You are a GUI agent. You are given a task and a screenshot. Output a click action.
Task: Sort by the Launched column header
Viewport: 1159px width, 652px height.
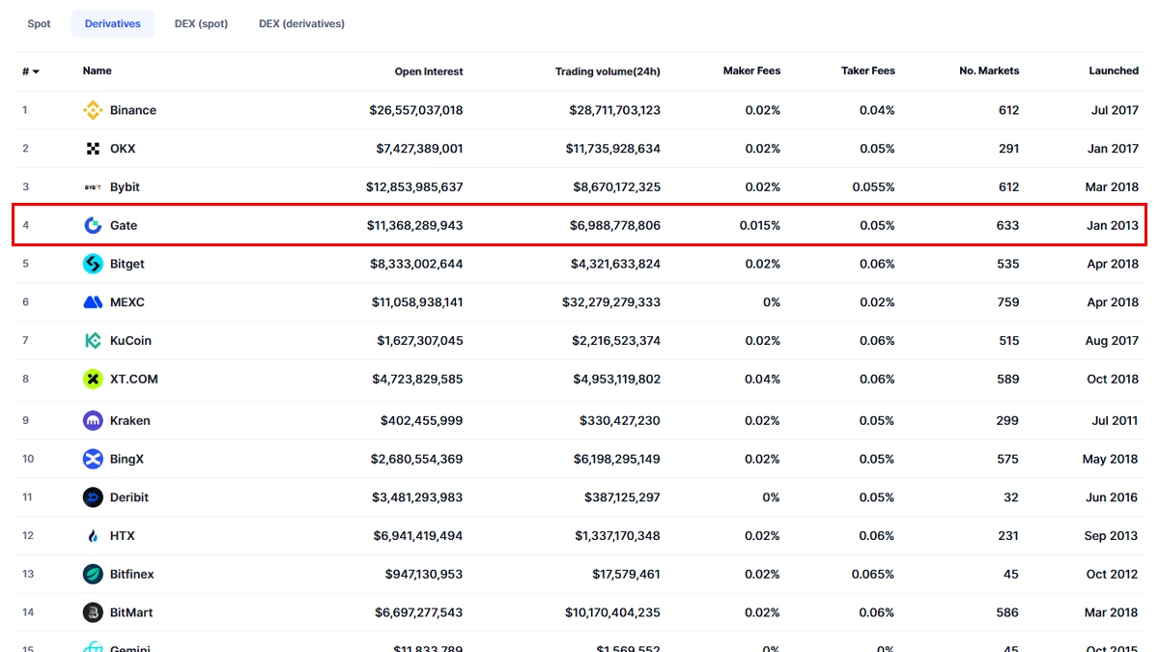coord(1113,71)
